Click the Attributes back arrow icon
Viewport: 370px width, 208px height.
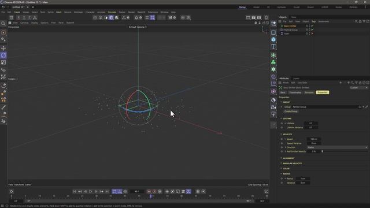coord(341,83)
